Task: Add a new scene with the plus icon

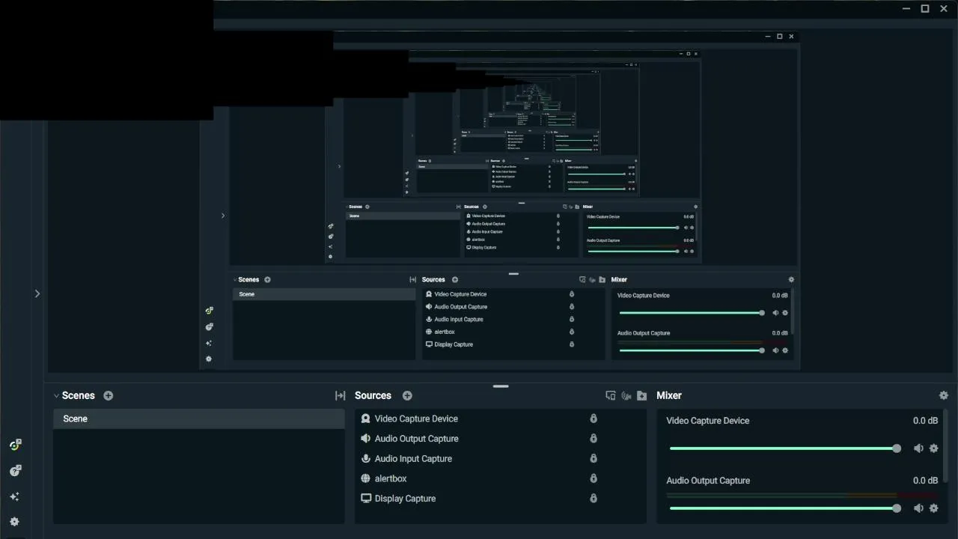Action: click(109, 395)
